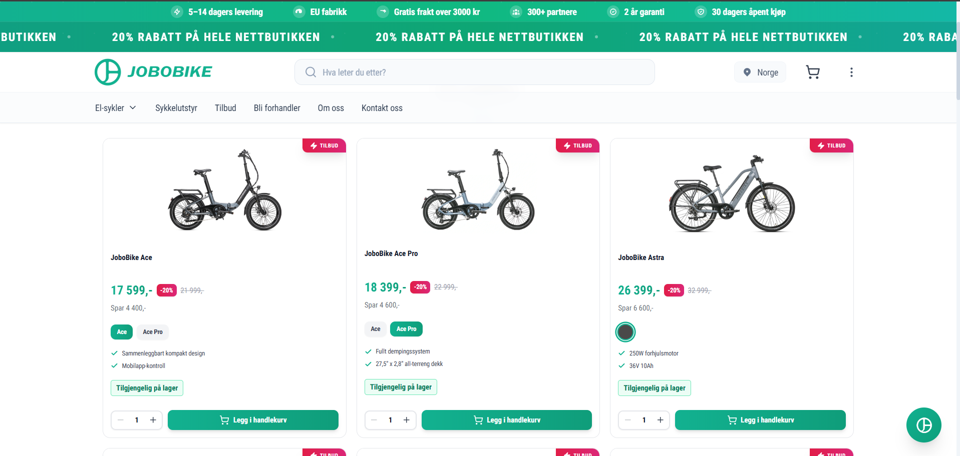Click the TILBUD badge on JoboBike Astra
Screen dimensions: 960x456
pyautogui.click(x=831, y=145)
